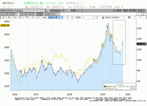Screen dimensions: 147x106
Task: Click the green last price 13053171.00
Action: pyautogui.click(x=33, y=3)
